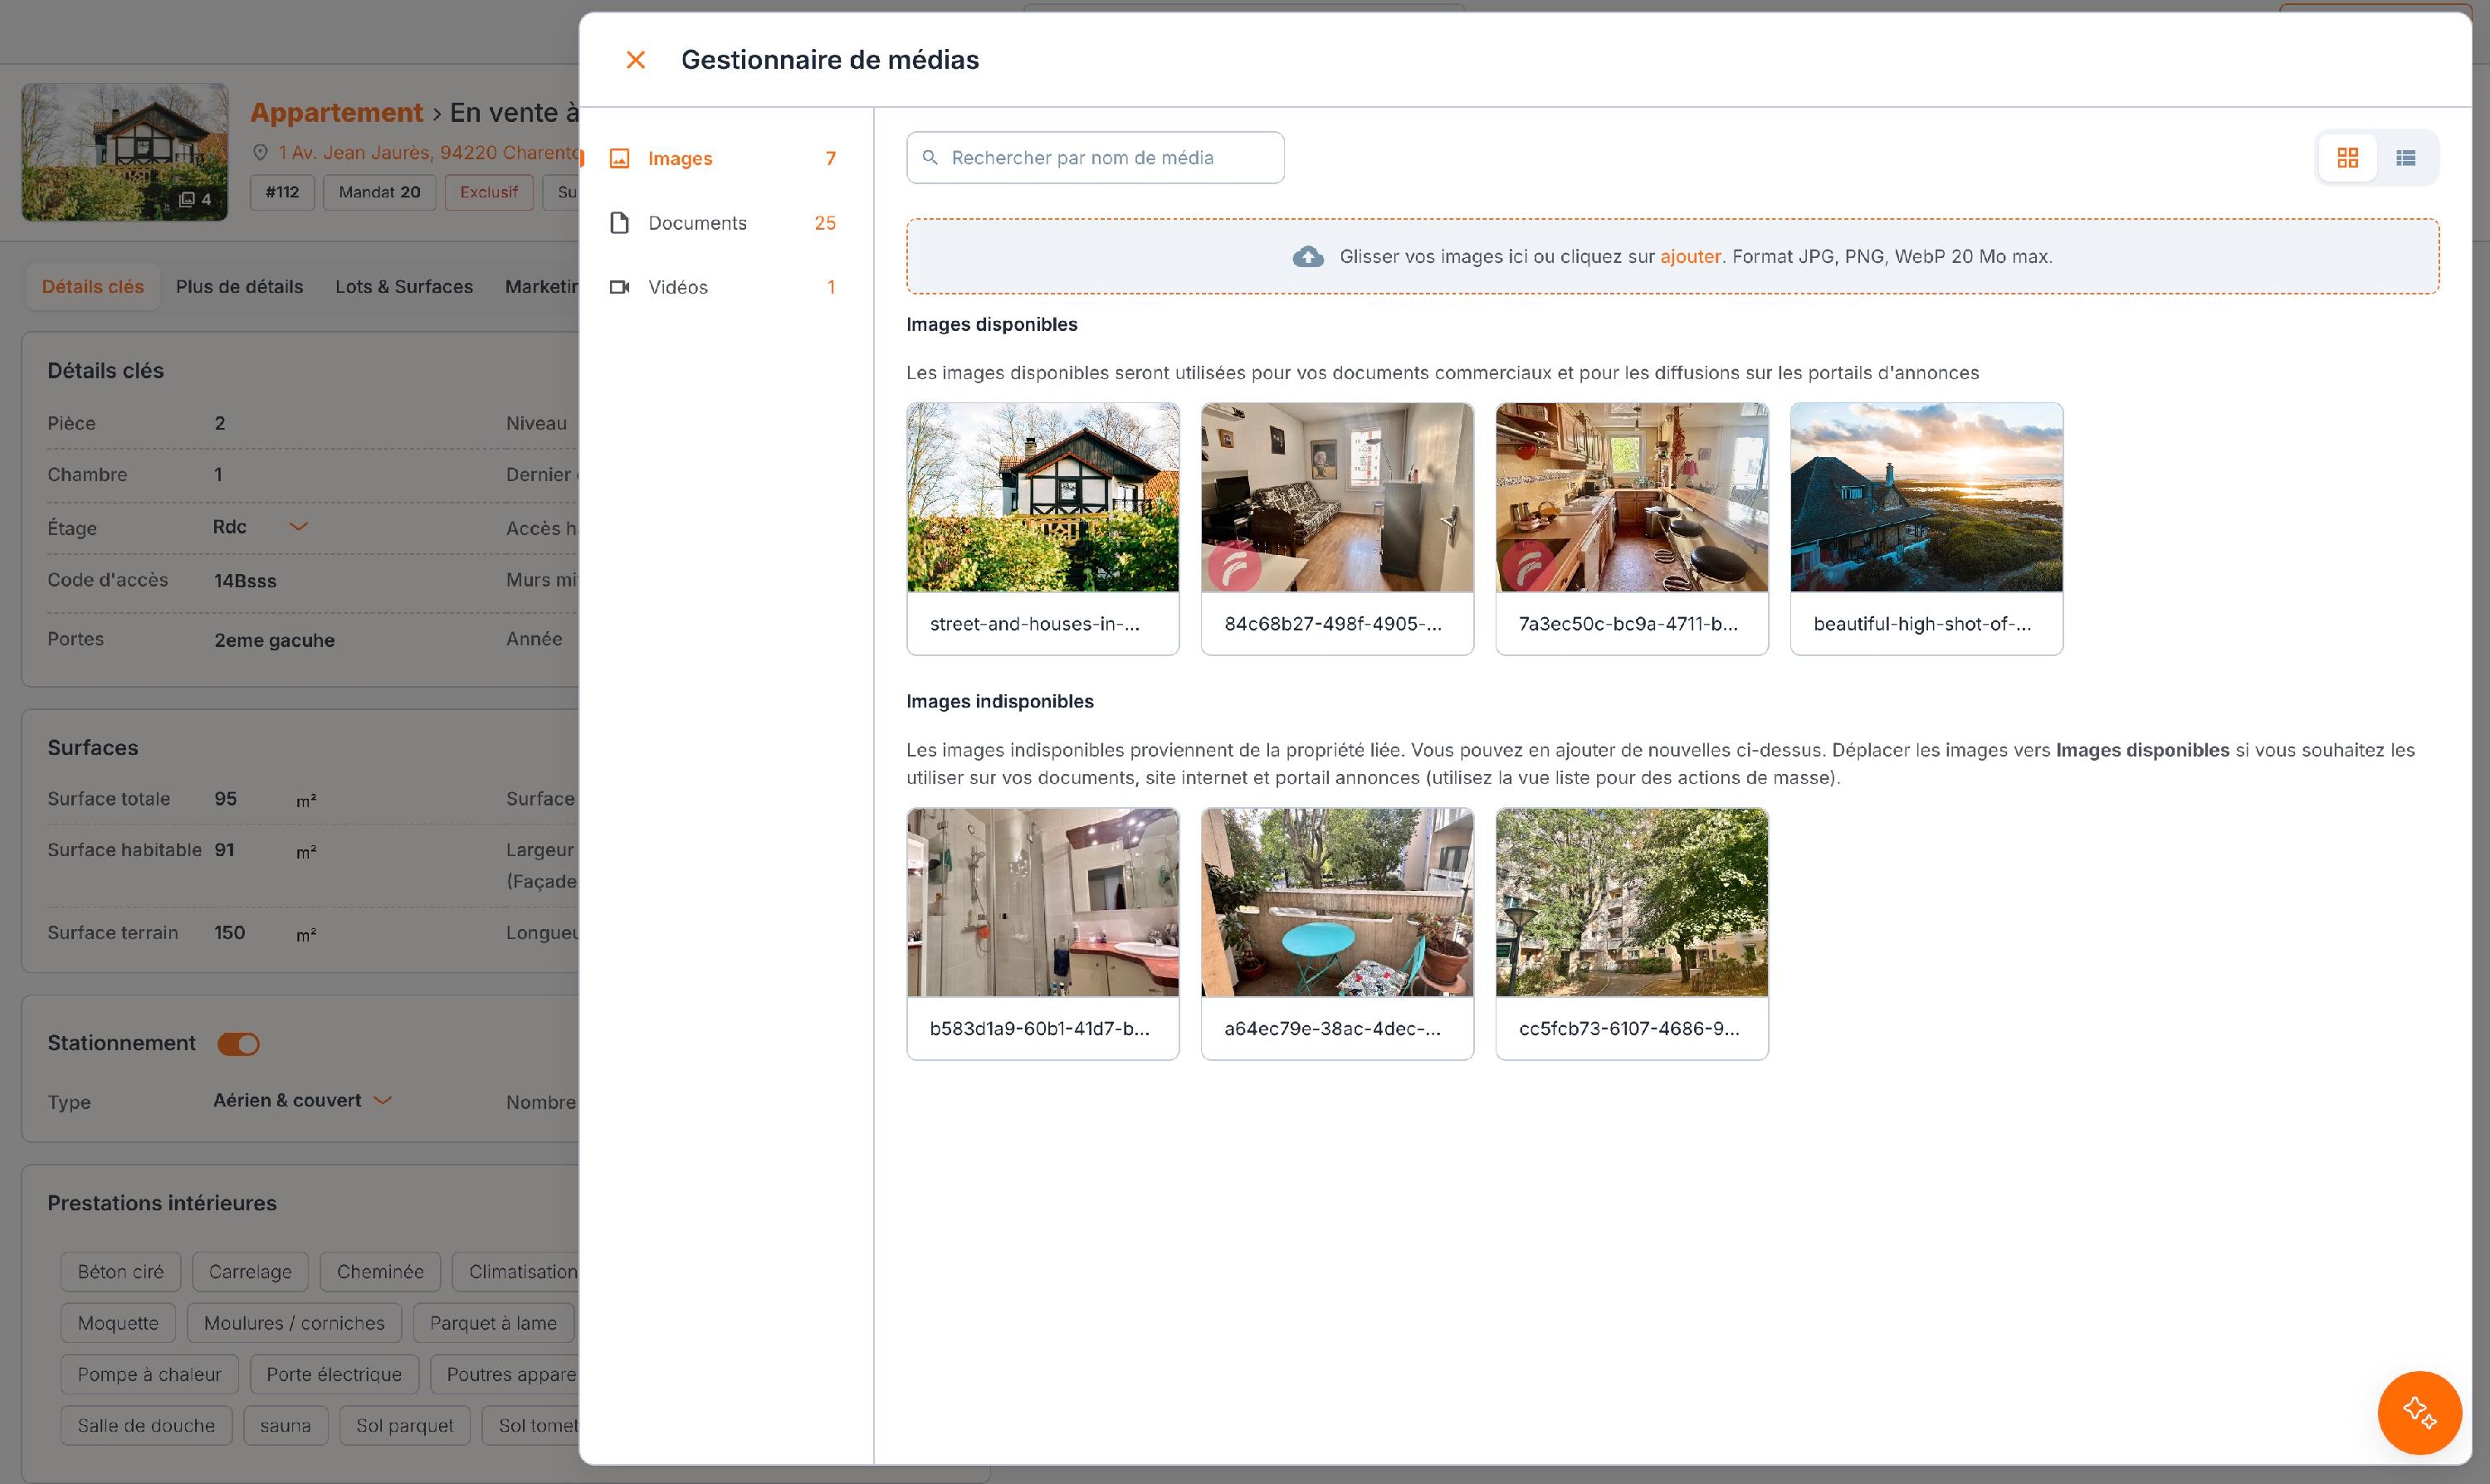The image size is (2490, 1484).
Task: Click the Images sidebar icon
Action: [x=619, y=159]
